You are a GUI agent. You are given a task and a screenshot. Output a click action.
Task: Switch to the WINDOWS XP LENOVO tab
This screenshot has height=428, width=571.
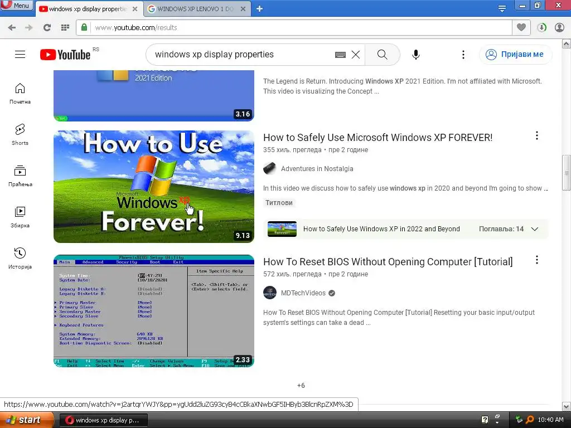tap(195, 9)
